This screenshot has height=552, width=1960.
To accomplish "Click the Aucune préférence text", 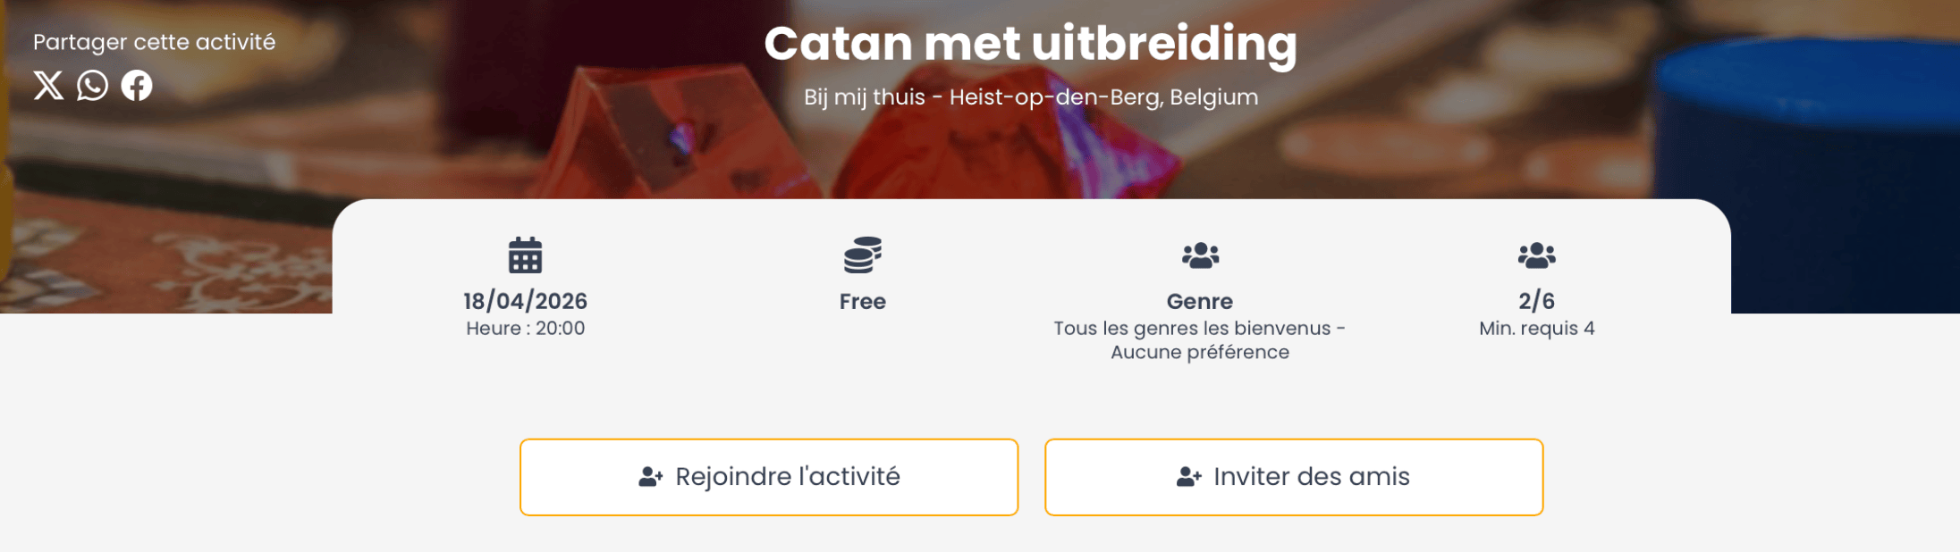I will coord(1199,353).
